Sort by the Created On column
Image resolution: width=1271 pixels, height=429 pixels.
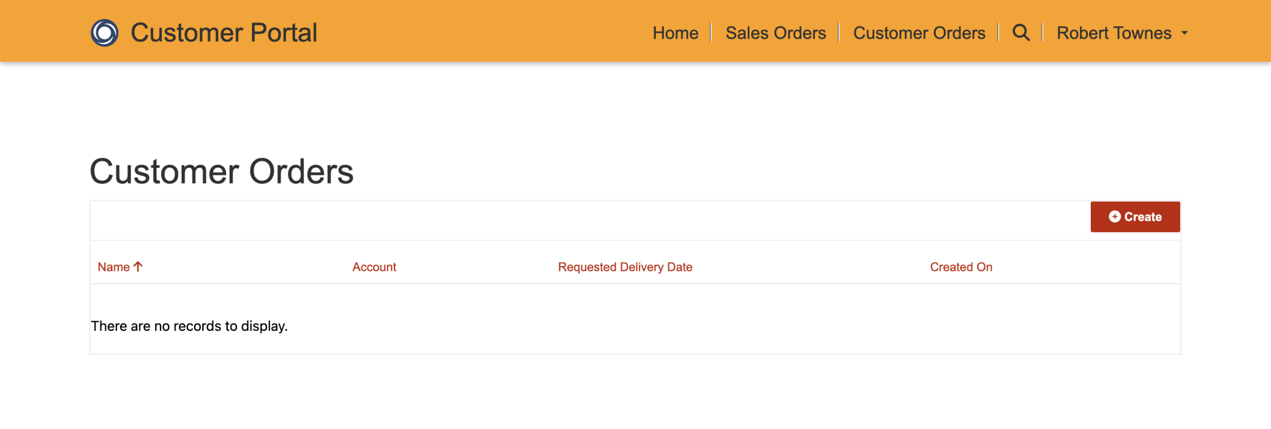[961, 267]
